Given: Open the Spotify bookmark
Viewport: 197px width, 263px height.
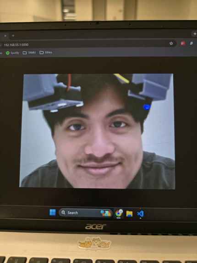Looking at the screenshot, I should click(x=12, y=53).
